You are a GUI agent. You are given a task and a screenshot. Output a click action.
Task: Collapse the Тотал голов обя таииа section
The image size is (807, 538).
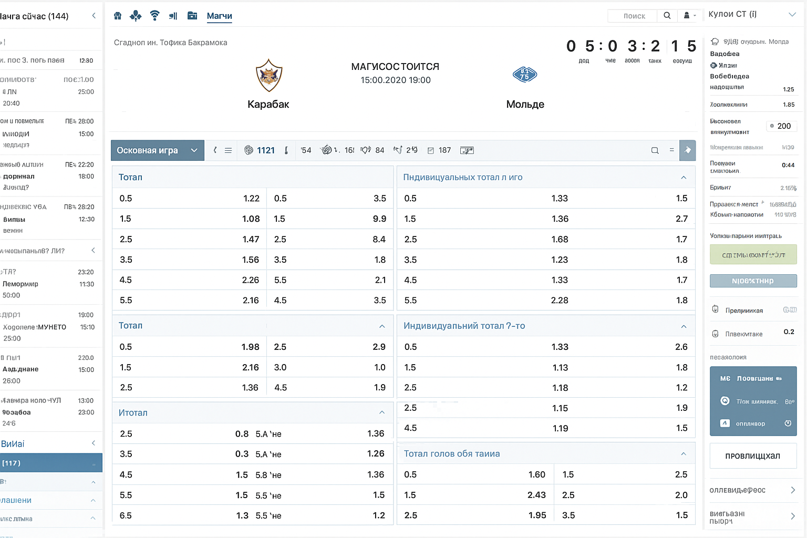coord(683,453)
